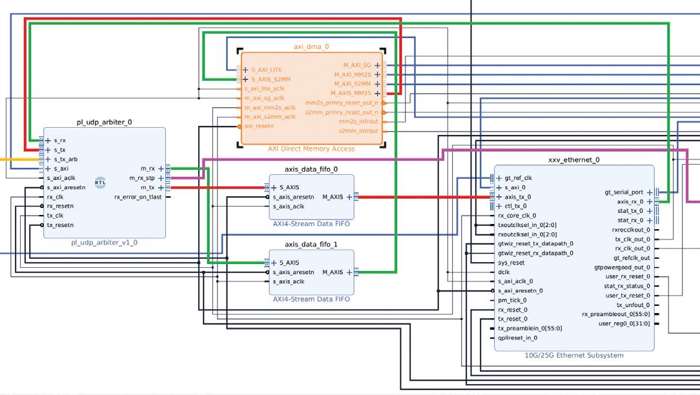Expand s_axi_0 on xxv_ethernet_0

click(x=499, y=187)
